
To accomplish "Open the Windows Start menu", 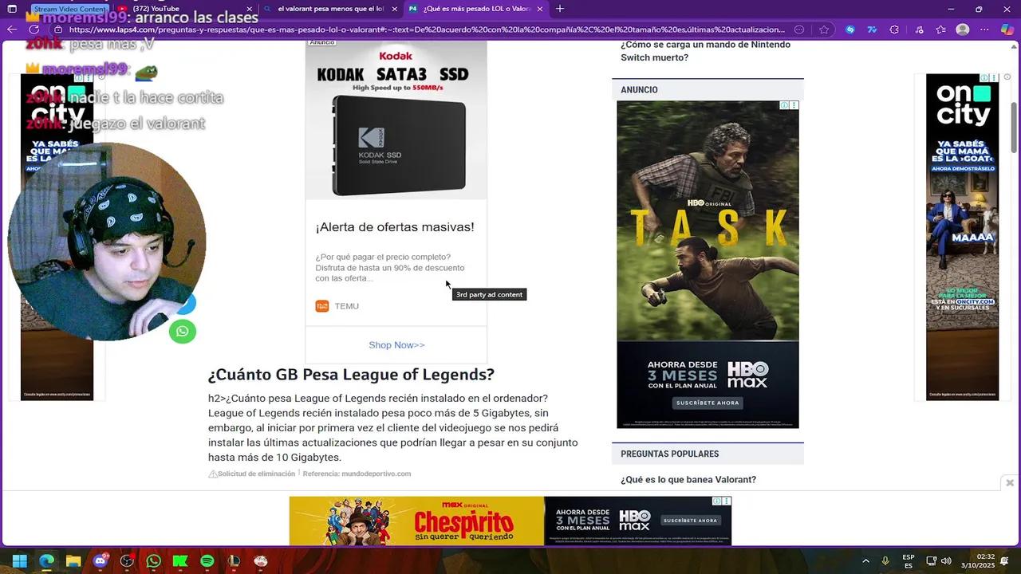I will pyautogui.click(x=19, y=561).
